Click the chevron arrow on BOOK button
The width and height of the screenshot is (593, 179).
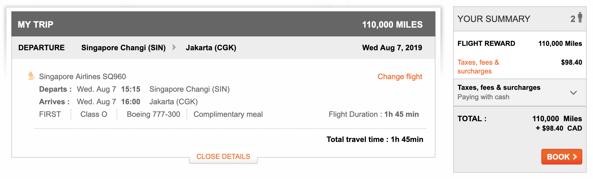coord(575,157)
